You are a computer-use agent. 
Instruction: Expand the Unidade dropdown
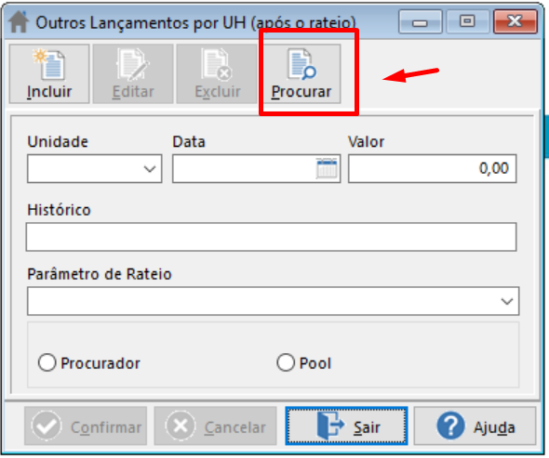pos(150,169)
